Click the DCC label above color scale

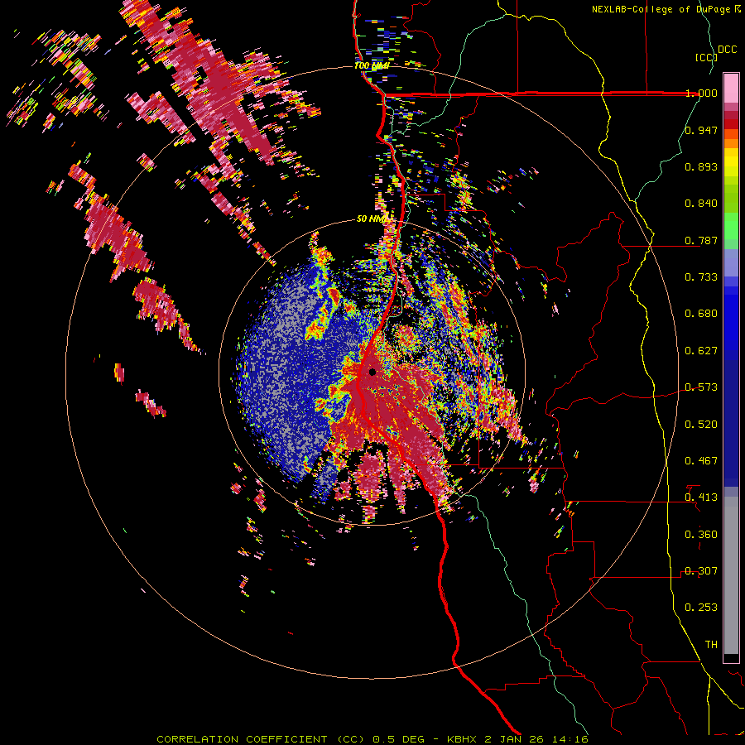727,50
